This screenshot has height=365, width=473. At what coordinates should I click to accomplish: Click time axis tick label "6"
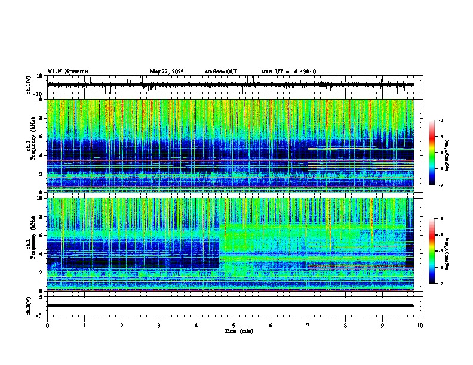271,326
